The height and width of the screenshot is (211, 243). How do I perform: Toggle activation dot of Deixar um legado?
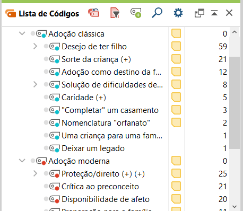click(x=46, y=148)
